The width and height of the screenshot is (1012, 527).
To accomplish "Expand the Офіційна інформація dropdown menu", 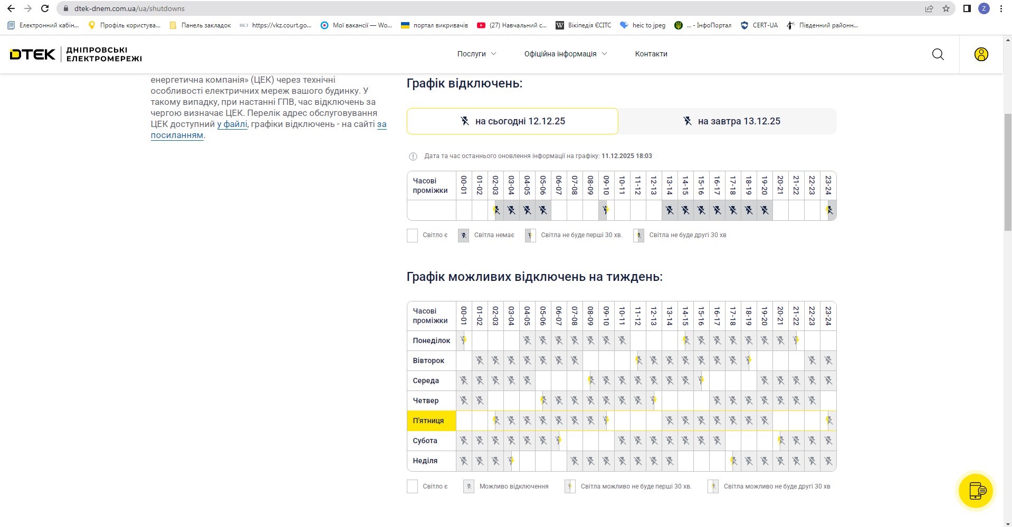I will [x=565, y=54].
